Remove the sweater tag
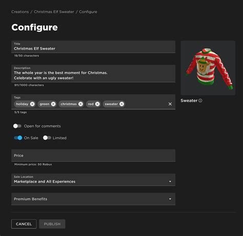This screenshot has height=236, width=243. pos(121,104)
